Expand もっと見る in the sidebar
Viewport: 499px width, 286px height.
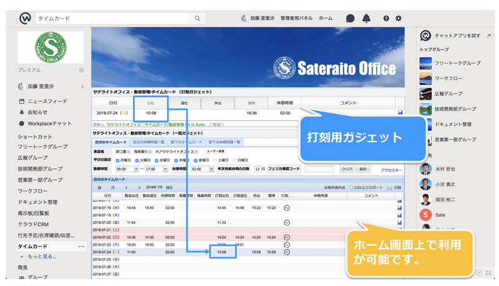click(x=39, y=257)
